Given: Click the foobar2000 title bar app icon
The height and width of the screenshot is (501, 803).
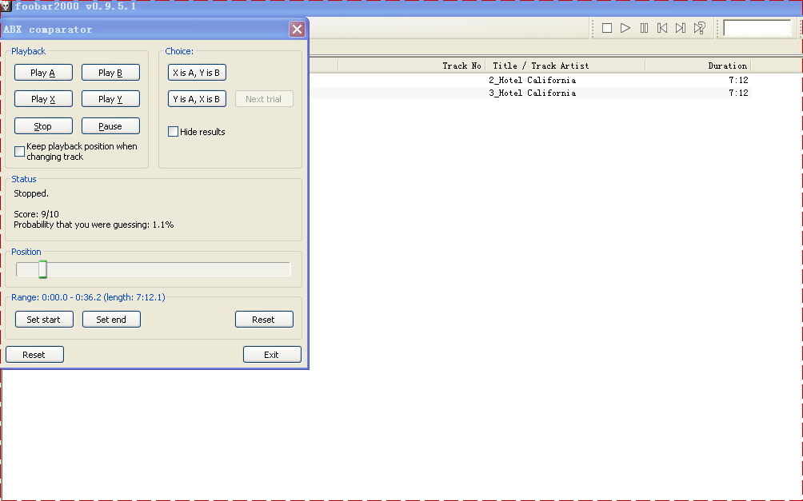Looking at the screenshot, I should pyautogui.click(x=5, y=6).
